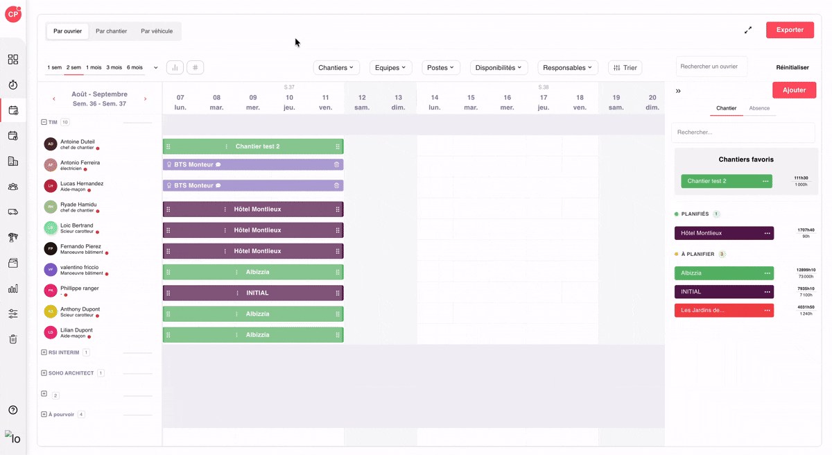Toggle the hash number display icon
This screenshot has height=455, width=832.
[195, 67]
